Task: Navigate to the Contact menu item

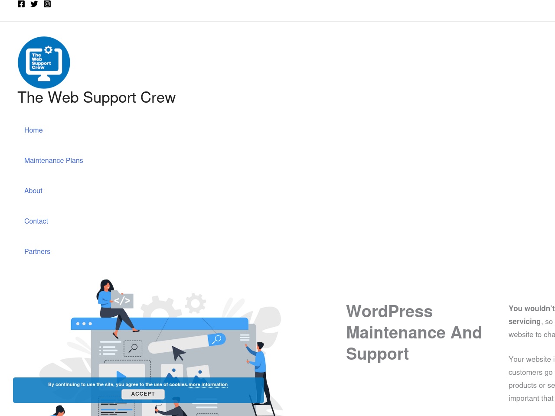Action: [x=36, y=221]
